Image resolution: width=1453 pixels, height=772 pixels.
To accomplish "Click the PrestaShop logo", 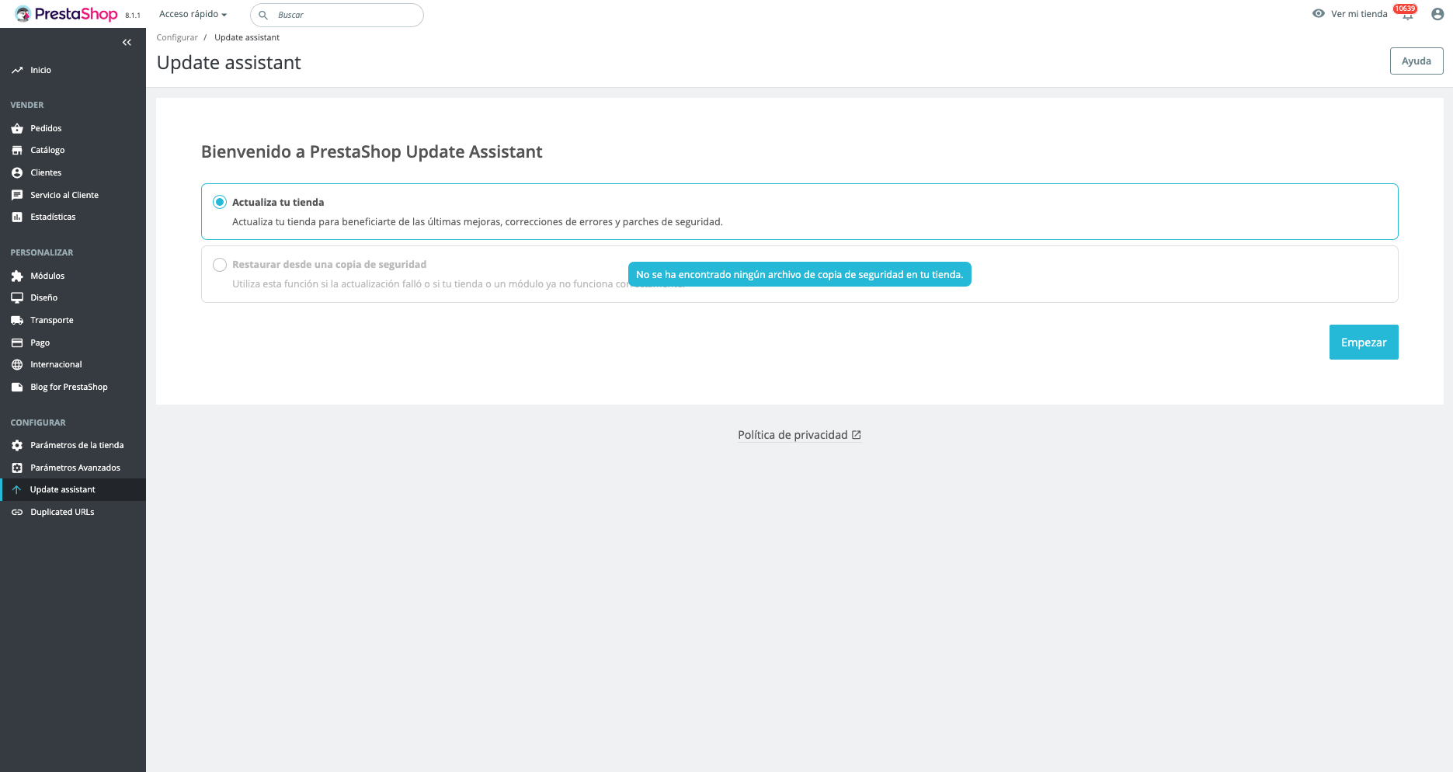I will [66, 14].
